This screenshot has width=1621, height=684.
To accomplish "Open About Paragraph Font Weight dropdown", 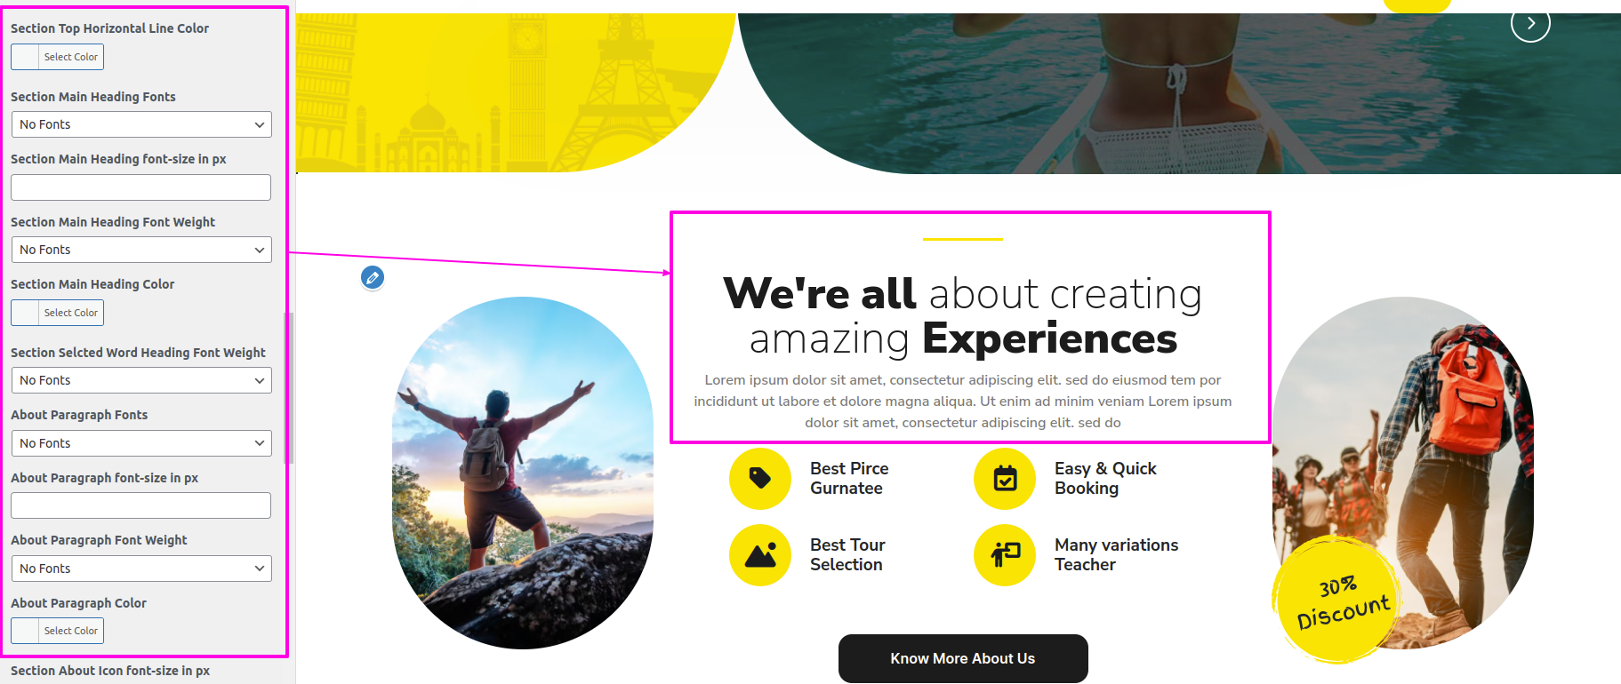I will 141,569.
